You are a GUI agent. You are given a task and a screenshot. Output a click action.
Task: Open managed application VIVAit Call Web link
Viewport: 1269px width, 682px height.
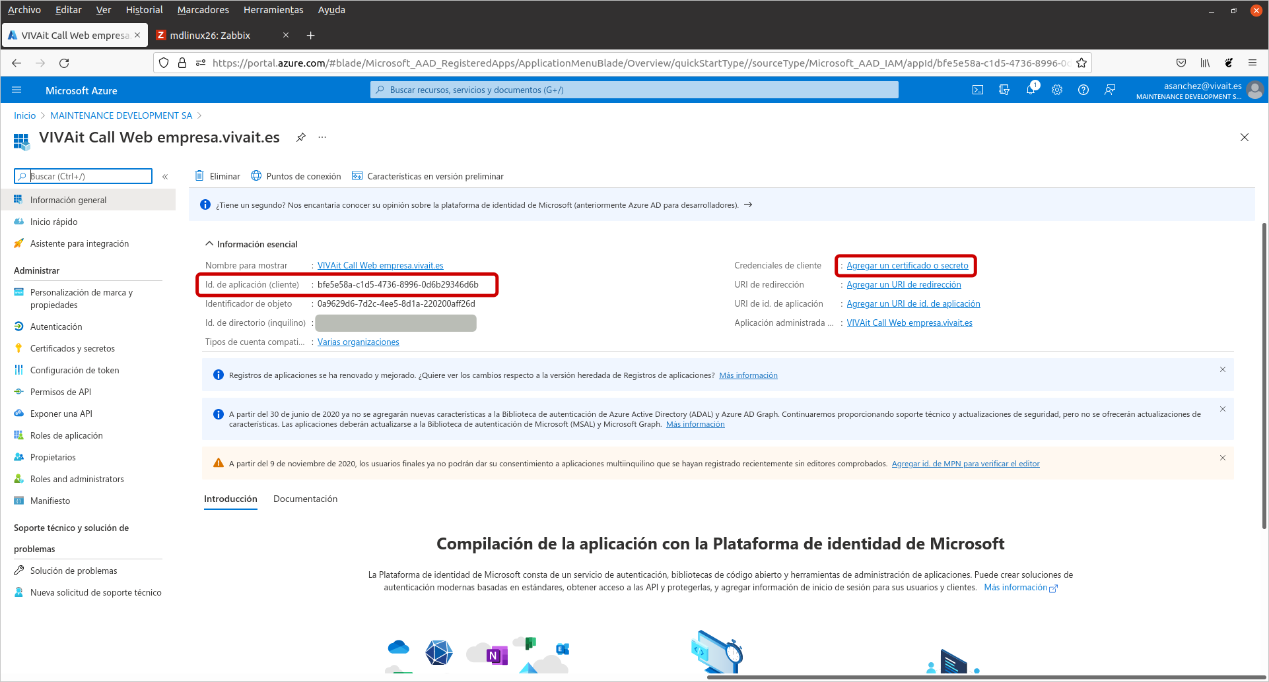(909, 323)
